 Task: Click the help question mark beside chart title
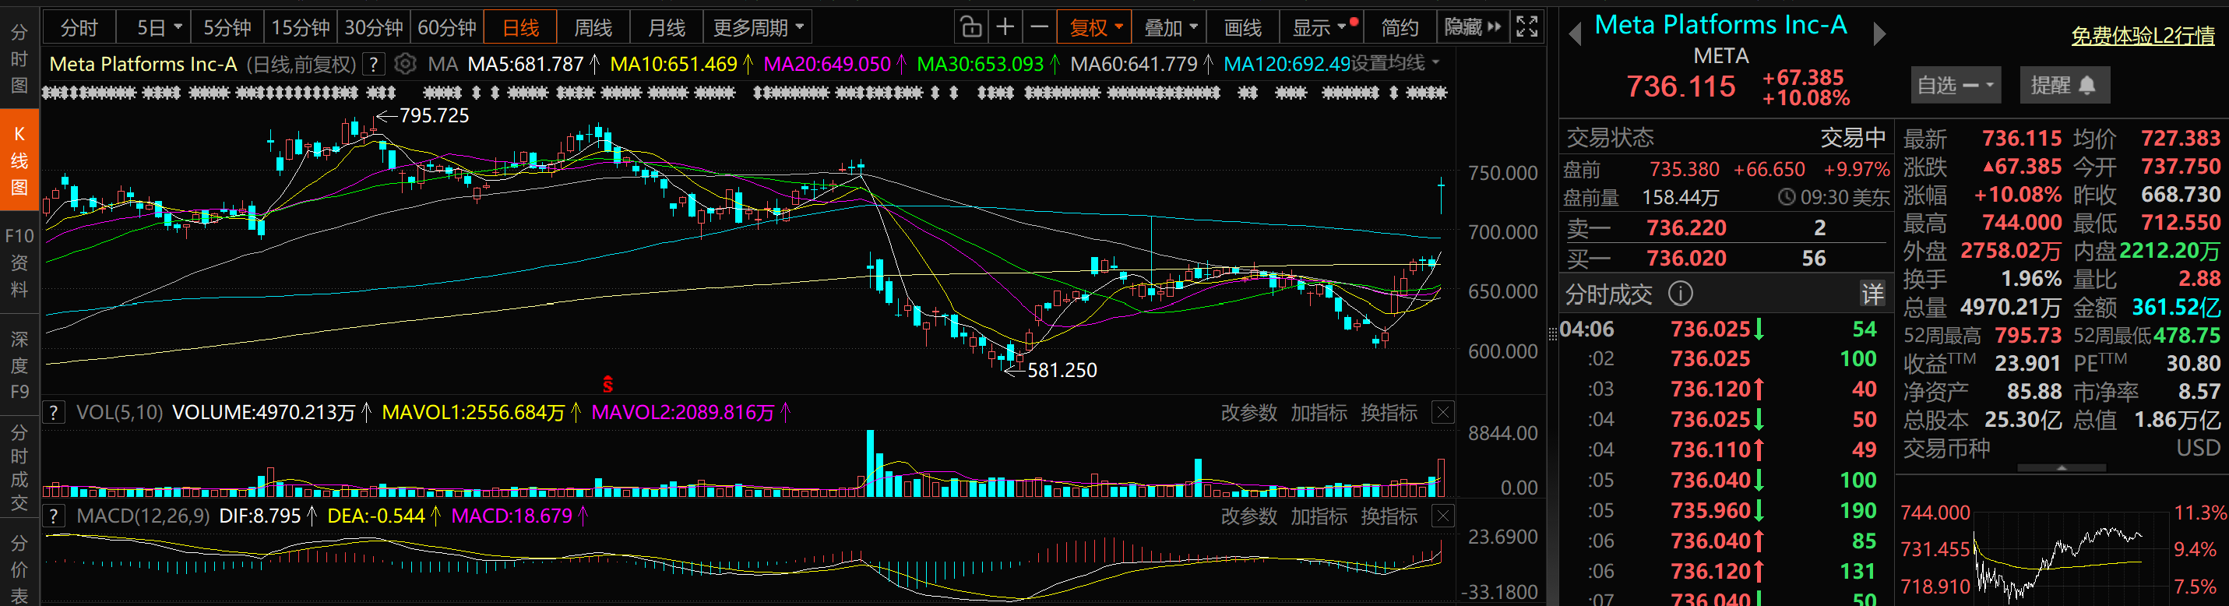(373, 64)
